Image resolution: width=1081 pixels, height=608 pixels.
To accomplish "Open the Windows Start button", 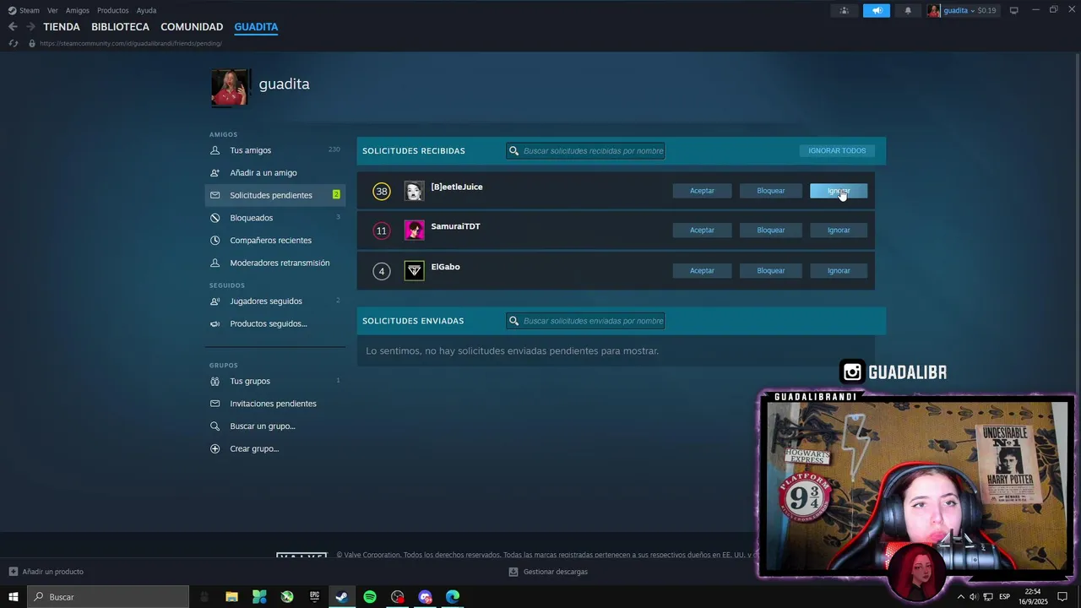I will pyautogui.click(x=13, y=597).
